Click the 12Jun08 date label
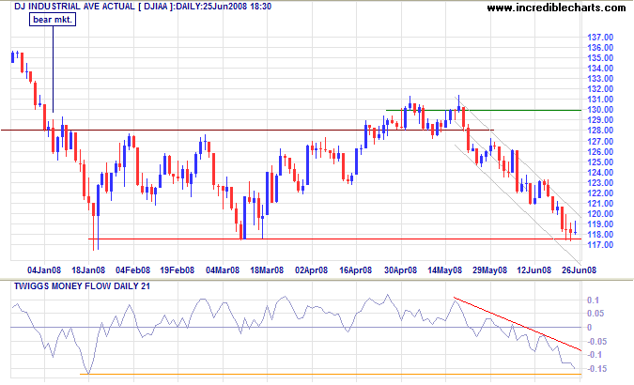634x385 pixels. coord(534,270)
